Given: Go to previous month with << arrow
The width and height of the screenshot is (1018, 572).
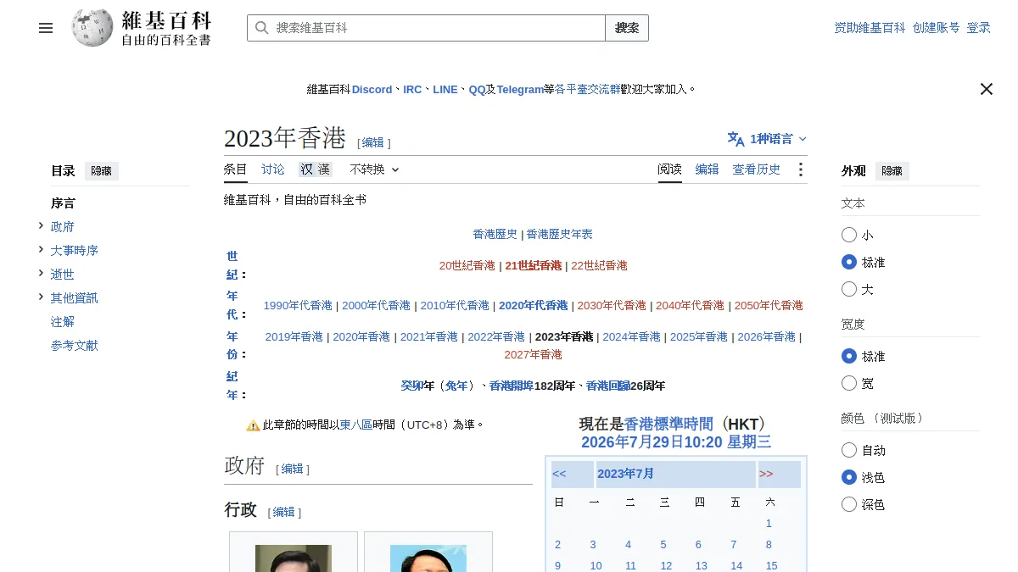Looking at the screenshot, I should [559, 474].
